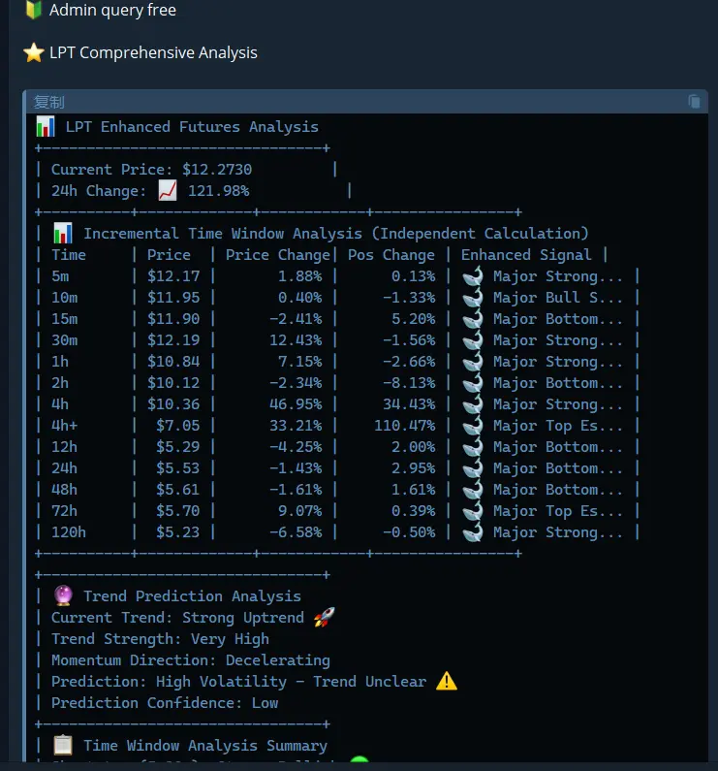Click the whale icon in the 10m row
The width and height of the screenshot is (718, 771).
(473, 298)
